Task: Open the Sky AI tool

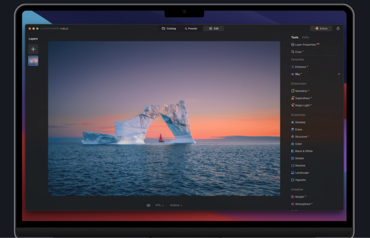Action: [x=297, y=74]
